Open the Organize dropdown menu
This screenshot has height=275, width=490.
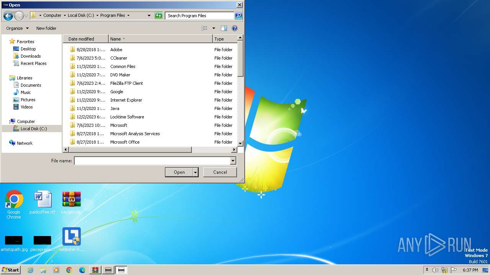coord(17,28)
